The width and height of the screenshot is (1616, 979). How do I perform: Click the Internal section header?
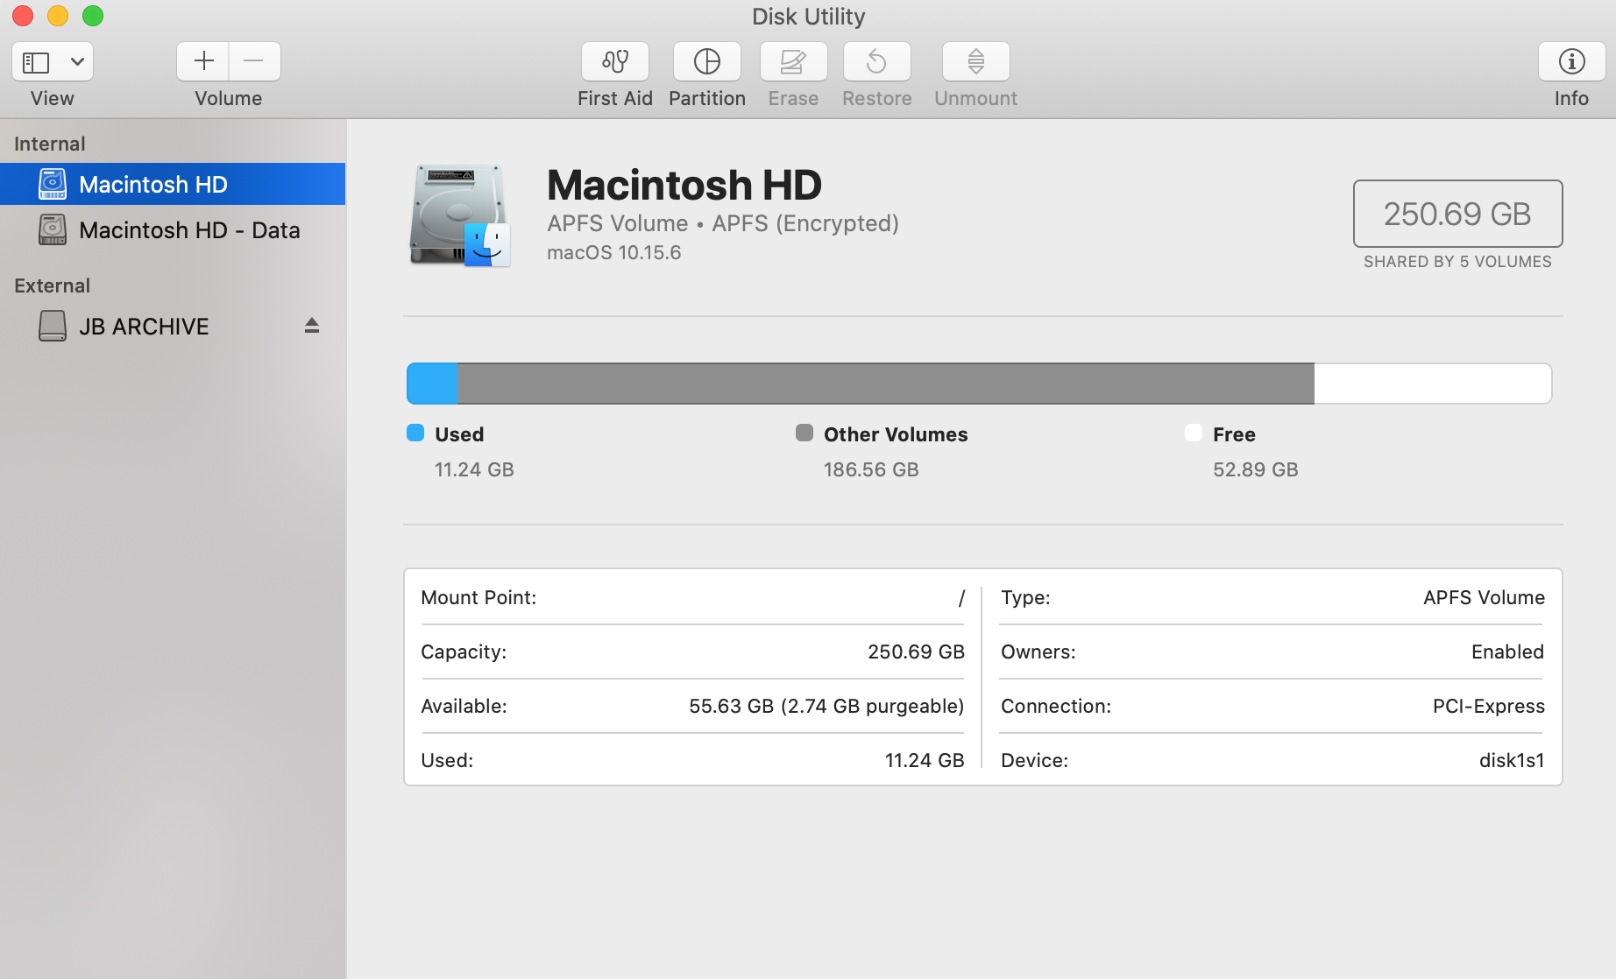tap(50, 144)
